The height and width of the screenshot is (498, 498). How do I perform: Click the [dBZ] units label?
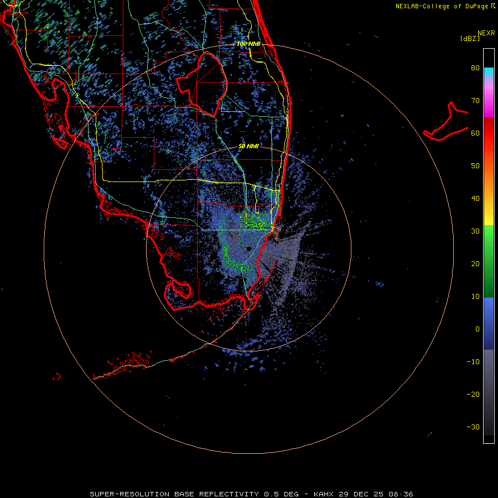470,39
